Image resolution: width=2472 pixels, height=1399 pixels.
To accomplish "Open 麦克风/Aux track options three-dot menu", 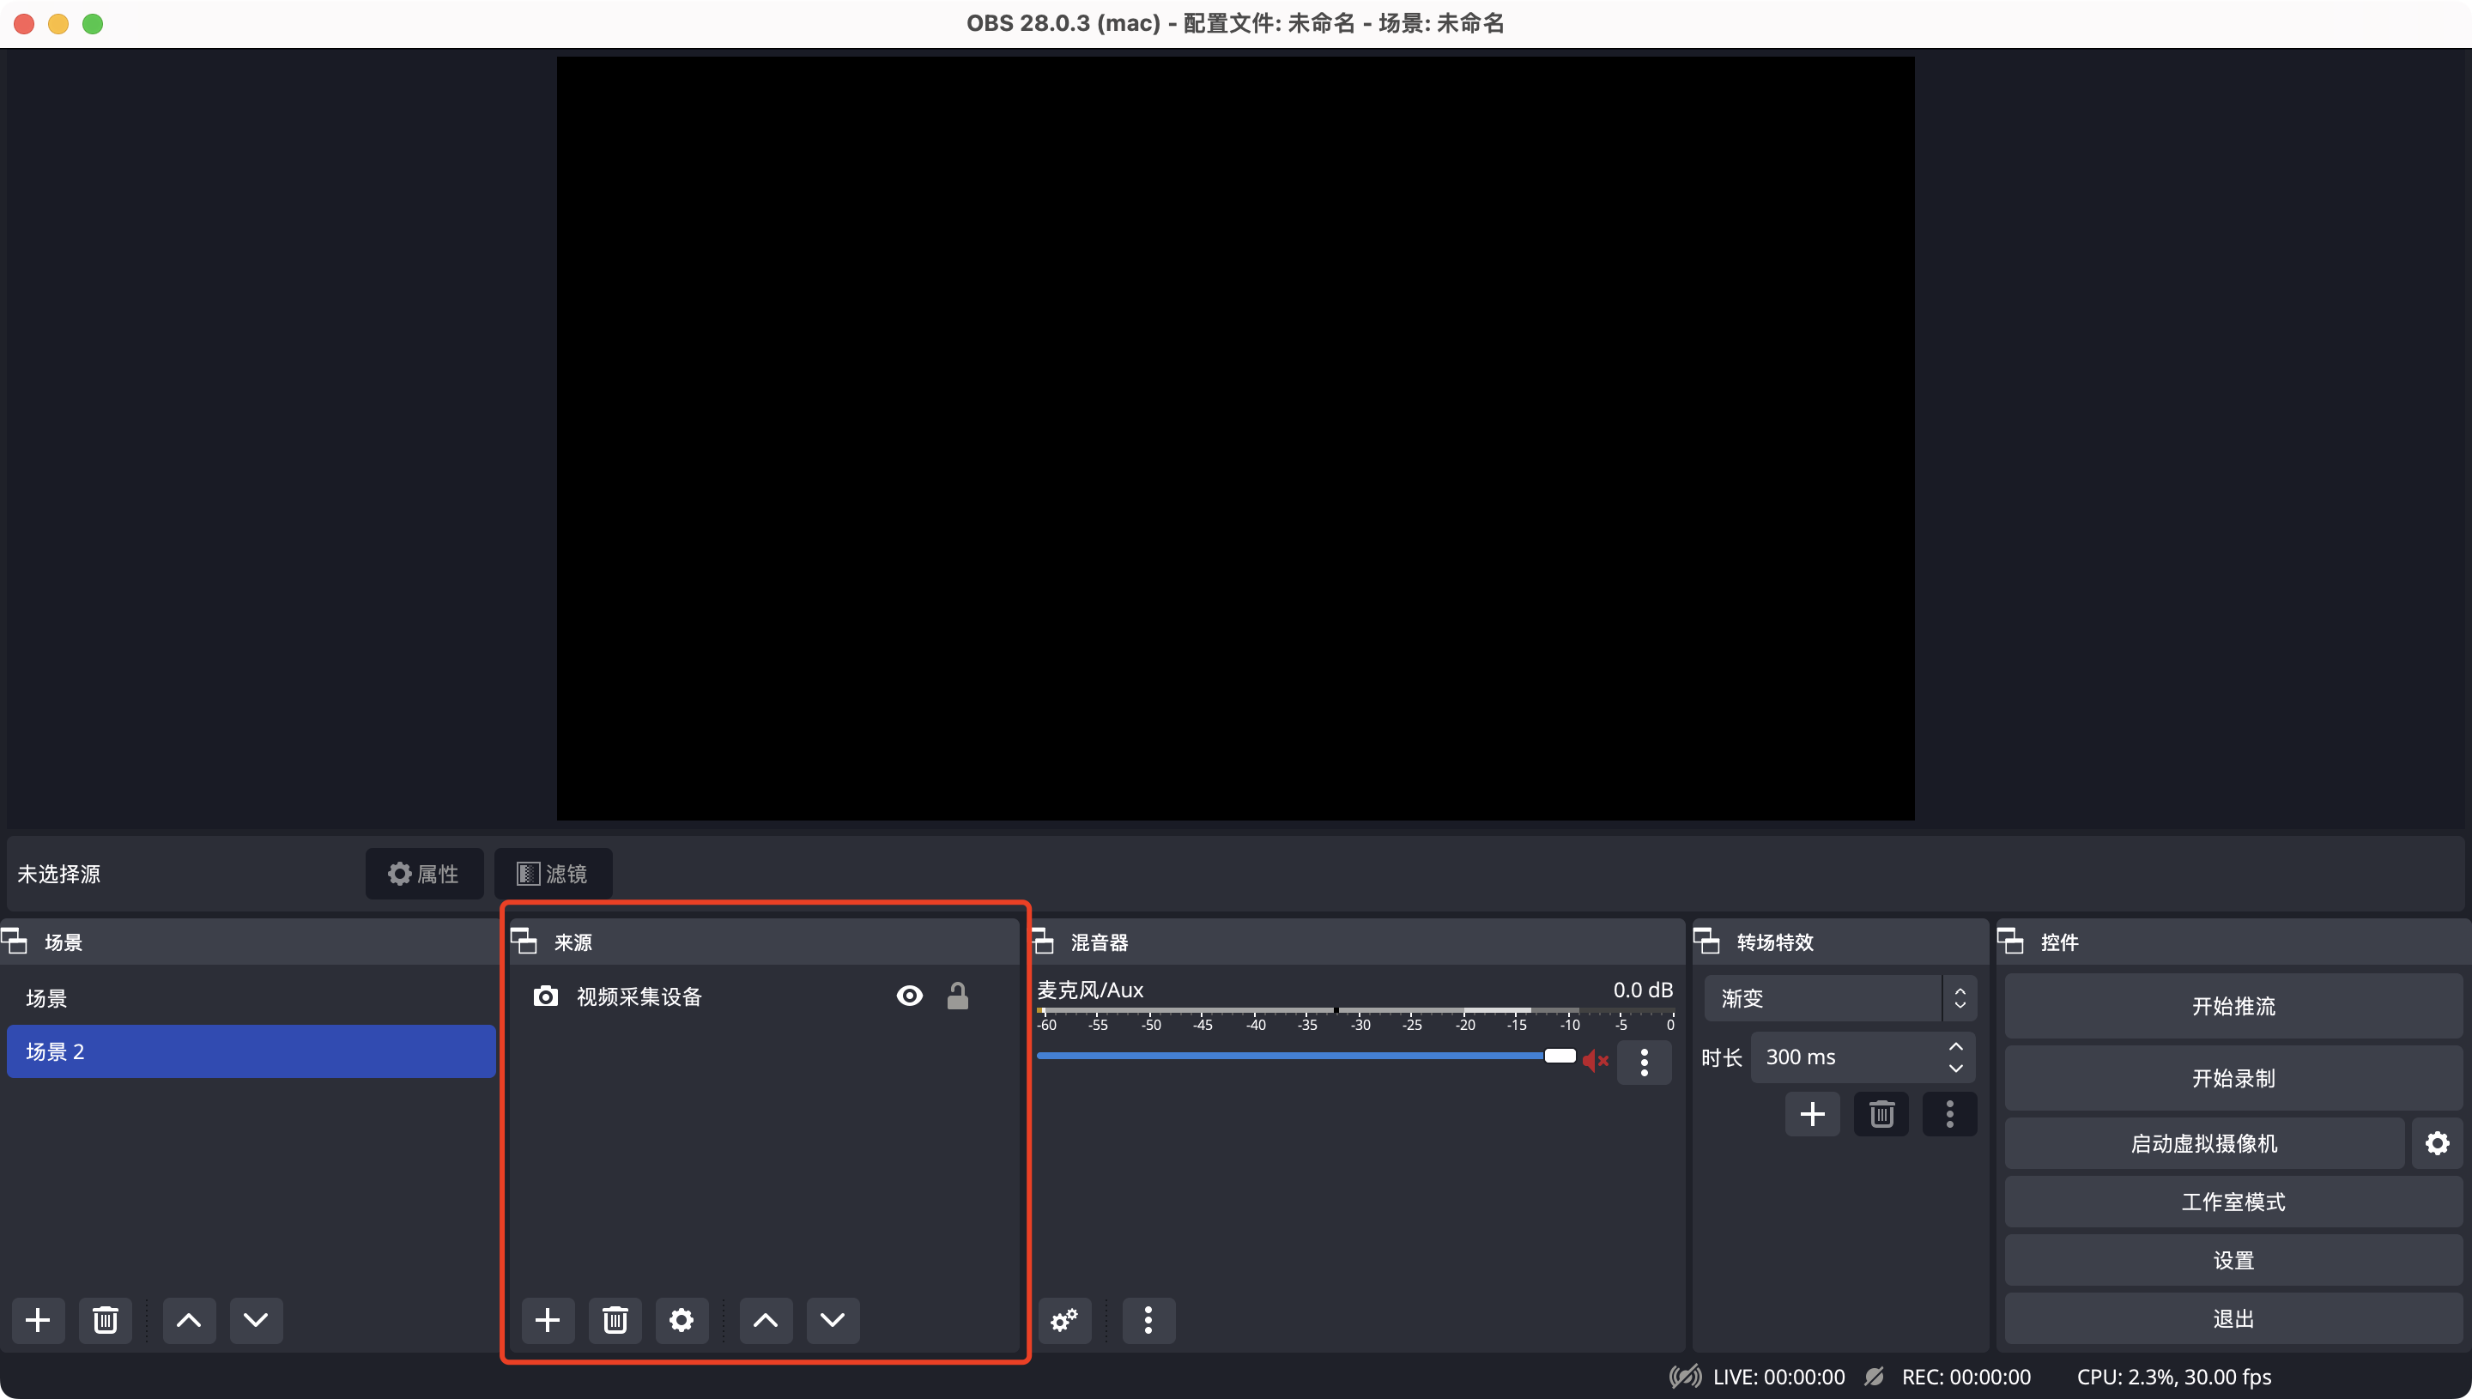I will [x=1644, y=1062].
